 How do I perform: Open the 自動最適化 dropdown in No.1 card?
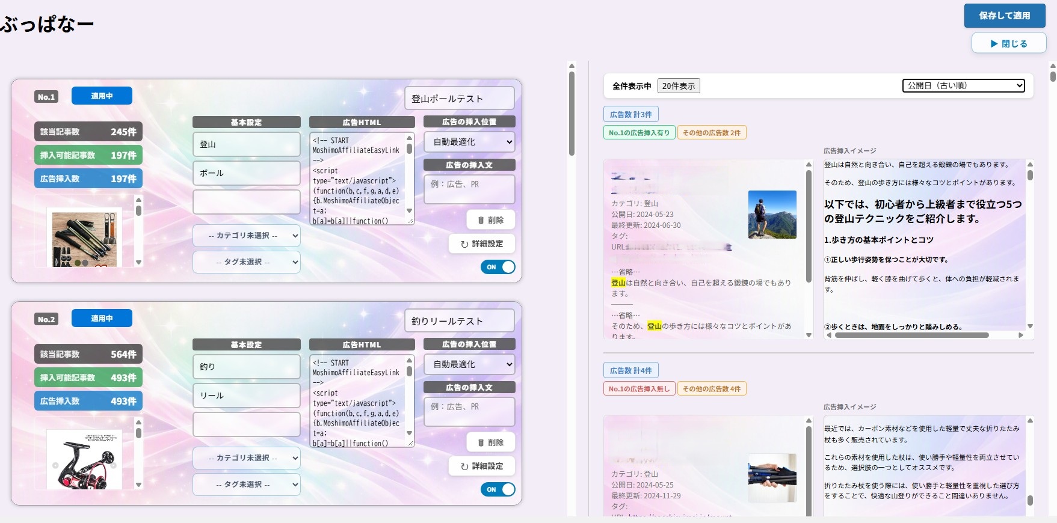[469, 142]
